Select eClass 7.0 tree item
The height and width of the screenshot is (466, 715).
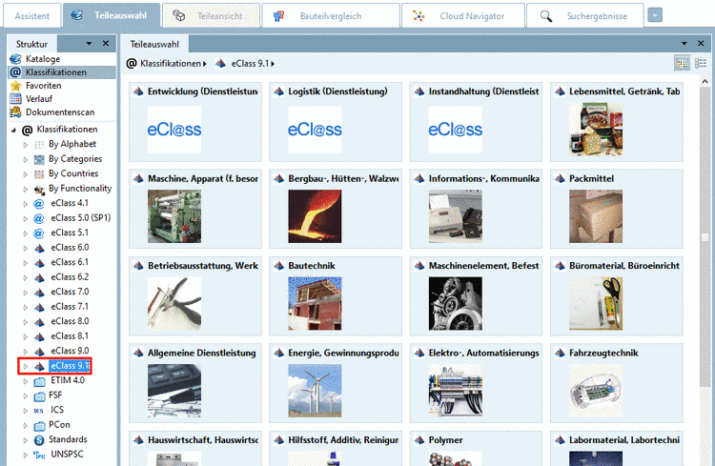click(70, 292)
